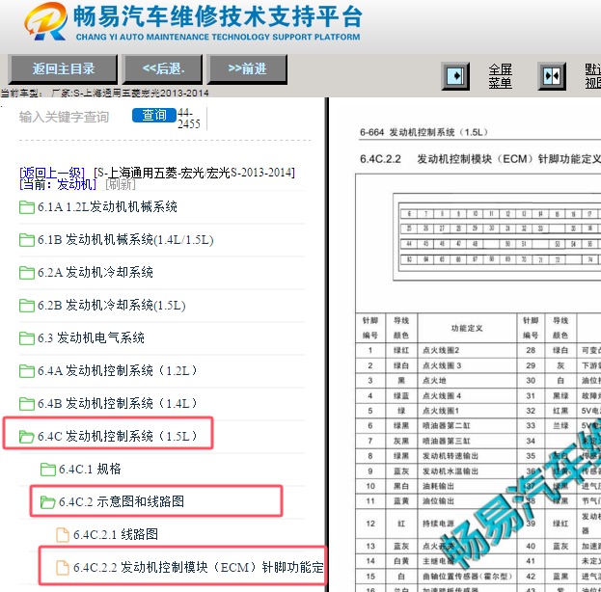Image resolution: width=601 pixels, height=592 pixels.
Task: Click open-folder icon beside 6.4C 发动机控制系统
Action: pos(26,437)
